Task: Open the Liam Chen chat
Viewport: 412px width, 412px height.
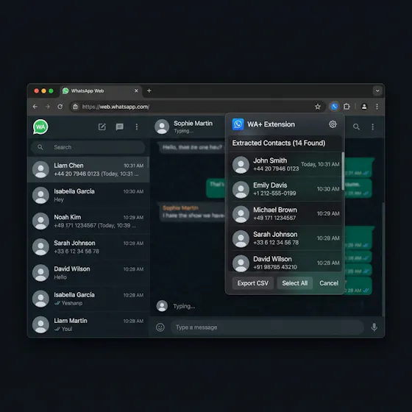Action: pos(88,169)
